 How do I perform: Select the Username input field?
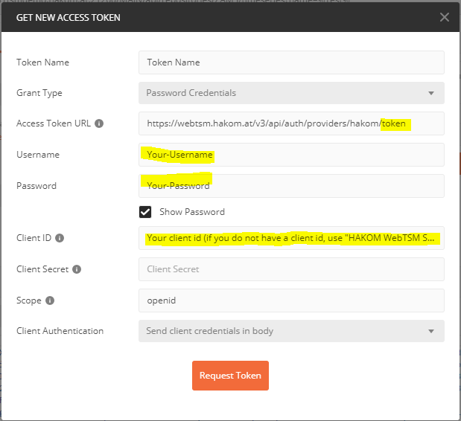pos(291,155)
